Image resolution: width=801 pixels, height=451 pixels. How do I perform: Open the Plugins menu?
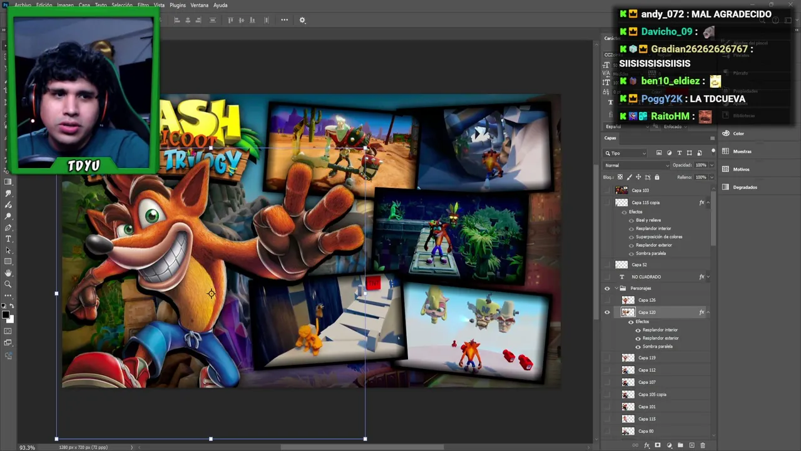point(178,5)
